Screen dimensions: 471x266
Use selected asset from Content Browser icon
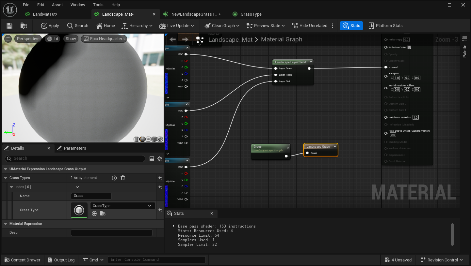coord(94,214)
